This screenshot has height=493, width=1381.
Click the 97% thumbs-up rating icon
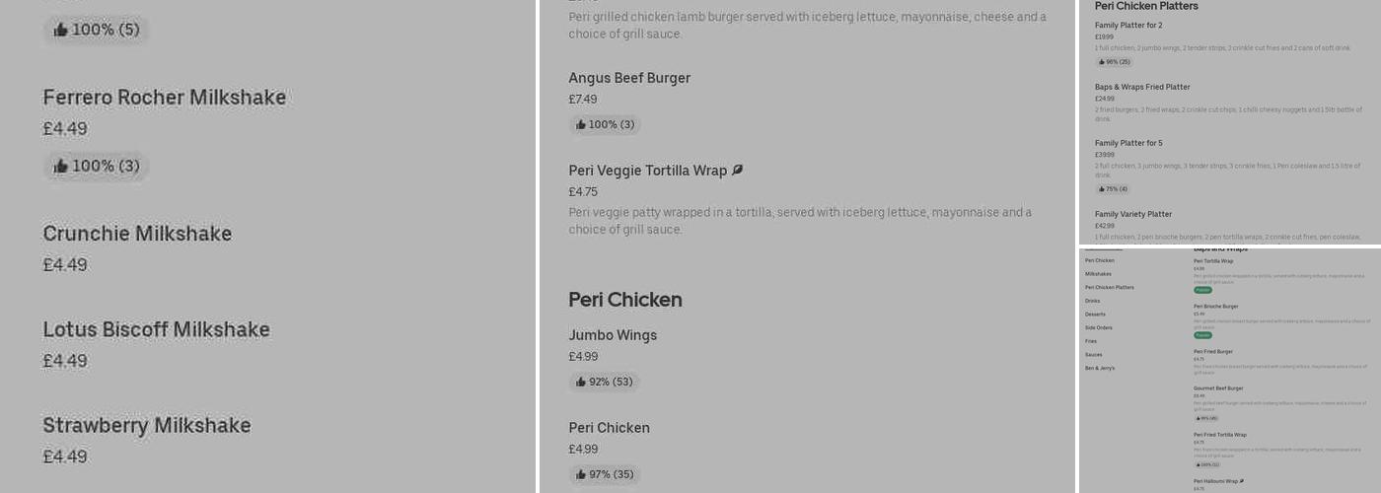click(x=581, y=474)
